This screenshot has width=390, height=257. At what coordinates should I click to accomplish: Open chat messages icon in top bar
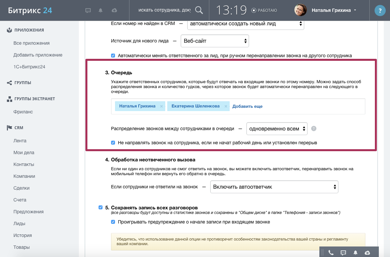coord(88,11)
